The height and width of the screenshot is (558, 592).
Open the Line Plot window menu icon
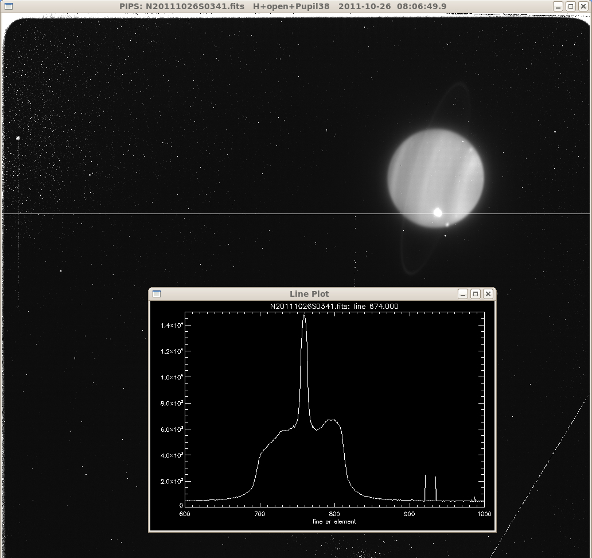click(157, 294)
